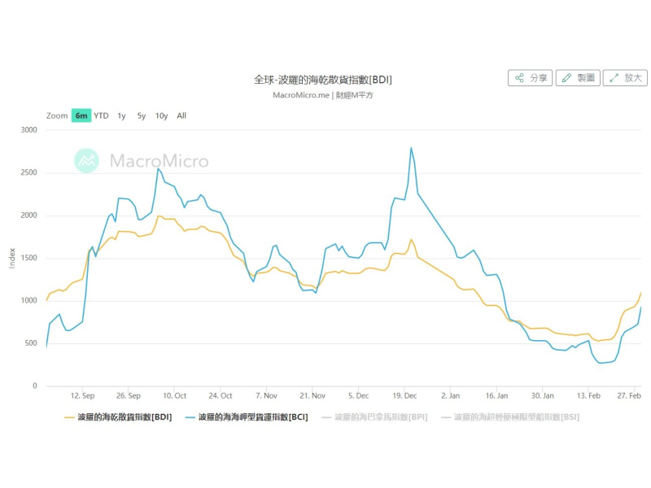Show All time range data

(181, 115)
